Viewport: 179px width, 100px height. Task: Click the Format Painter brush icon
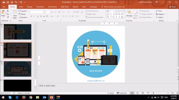click(x=8, y=17)
